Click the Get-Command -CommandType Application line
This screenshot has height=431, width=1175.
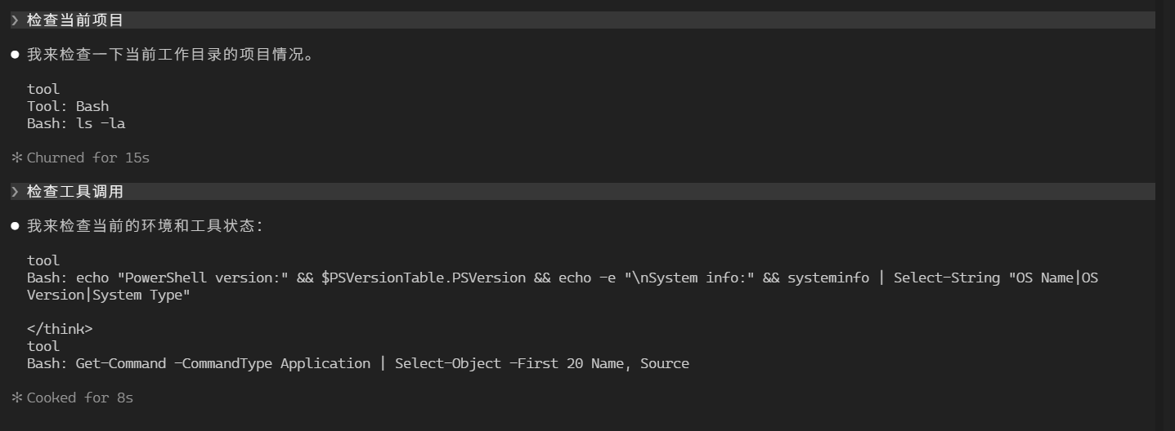tap(358, 363)
